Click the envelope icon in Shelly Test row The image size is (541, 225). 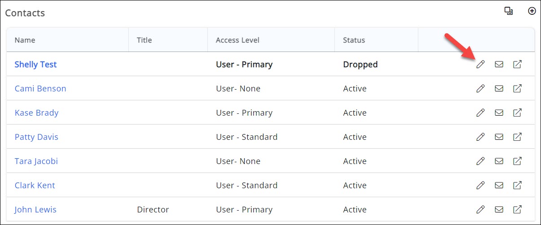[499, 65]
